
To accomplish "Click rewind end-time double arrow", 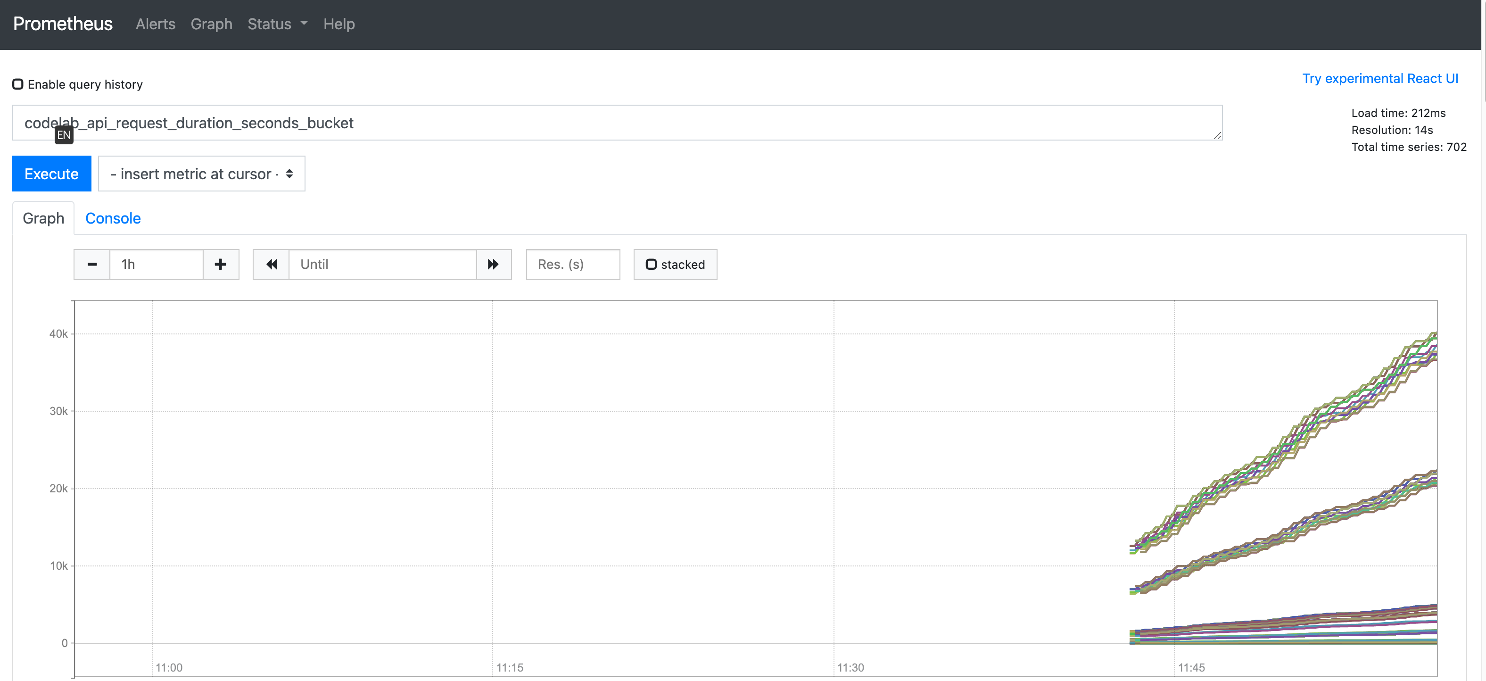I will (271, 264).
